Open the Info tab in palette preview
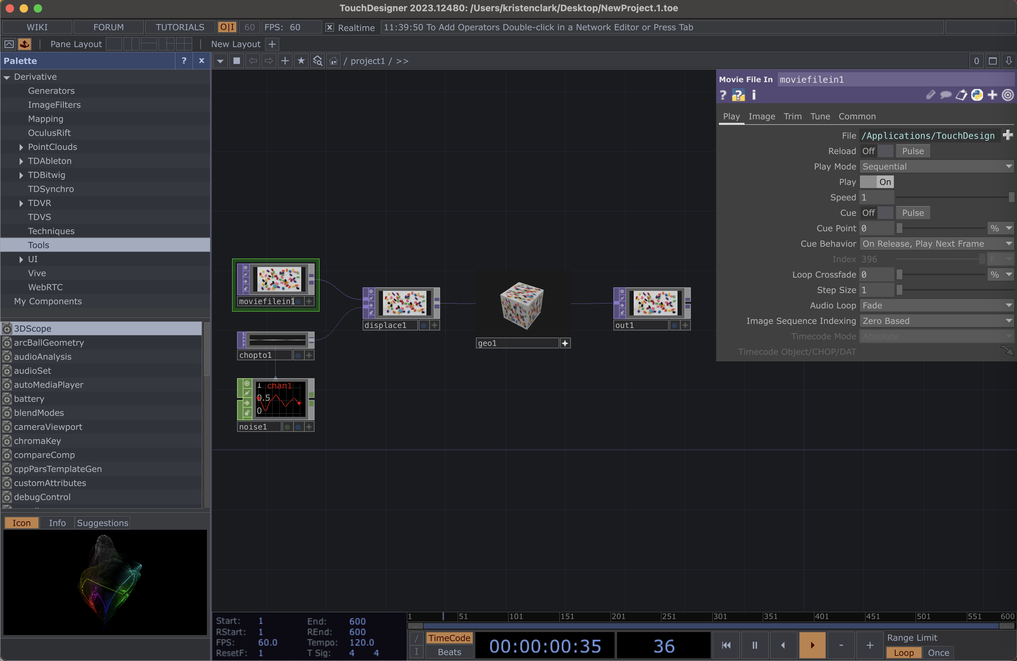Screen dimensions: 1017x661 tap(57, 523)
